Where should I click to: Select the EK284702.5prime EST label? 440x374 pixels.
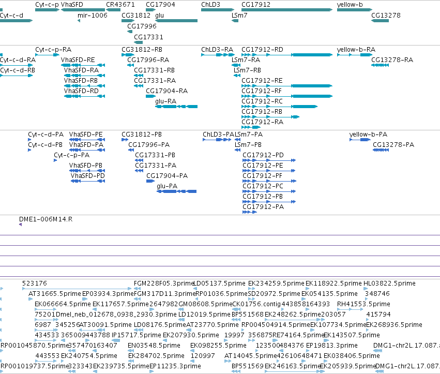[156, 356]
